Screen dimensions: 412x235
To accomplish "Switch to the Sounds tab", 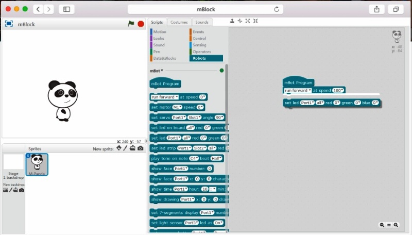I will pyautogui.click(x=202, y=22).
